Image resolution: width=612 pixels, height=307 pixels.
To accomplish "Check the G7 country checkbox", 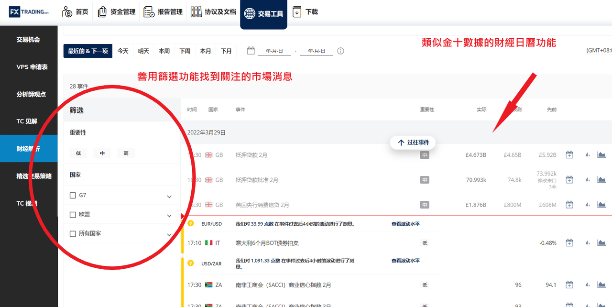I will coord(73,196).
